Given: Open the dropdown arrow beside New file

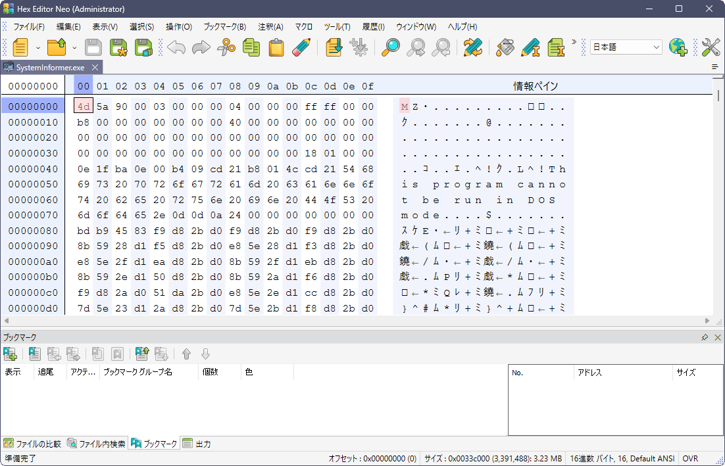Looking at the screenshot, I should (x=38, y=47).
